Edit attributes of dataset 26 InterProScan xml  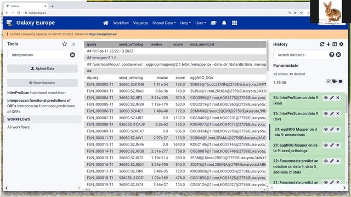pos(332,97)
